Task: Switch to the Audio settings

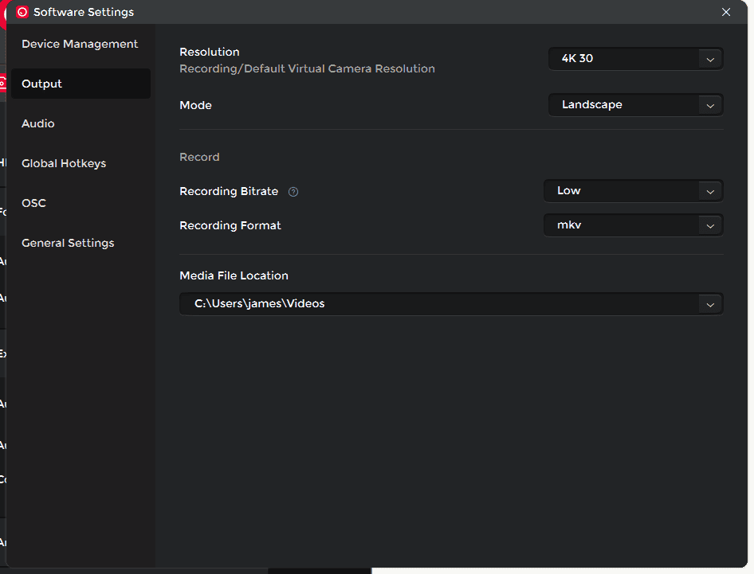Action: pos(38,123)
